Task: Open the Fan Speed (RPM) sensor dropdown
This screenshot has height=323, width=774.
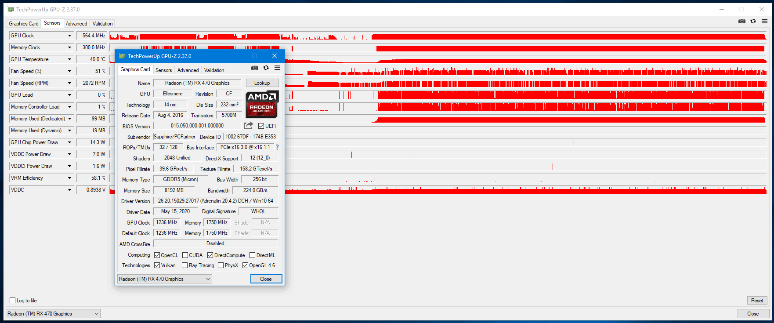Action: point(69,83)
